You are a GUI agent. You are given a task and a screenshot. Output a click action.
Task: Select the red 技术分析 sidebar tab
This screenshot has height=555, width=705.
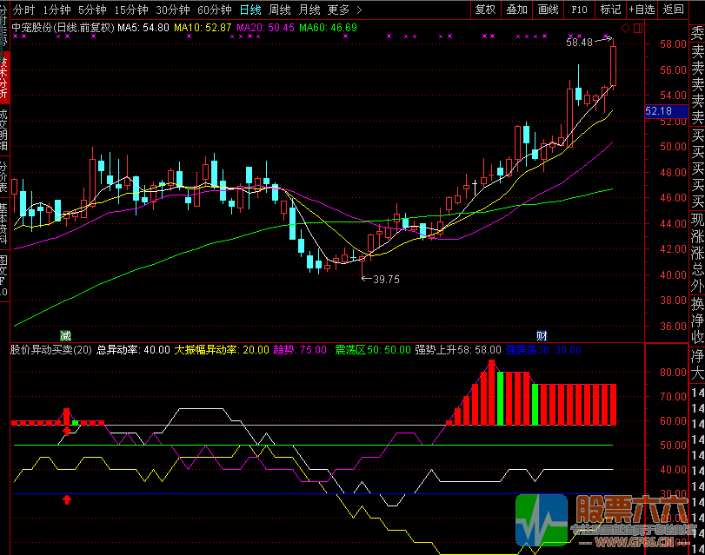pyautogui.click(x=4, y=77)
